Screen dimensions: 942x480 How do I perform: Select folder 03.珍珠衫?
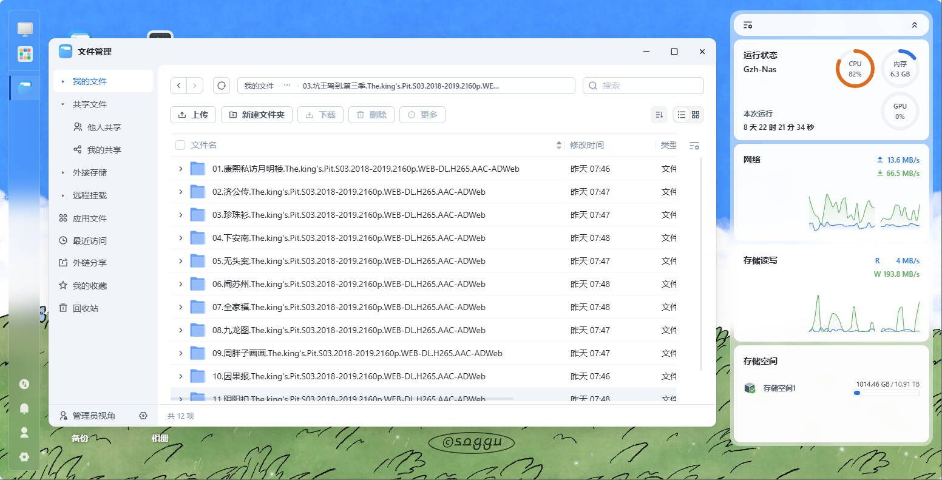[x=423, y=215]
